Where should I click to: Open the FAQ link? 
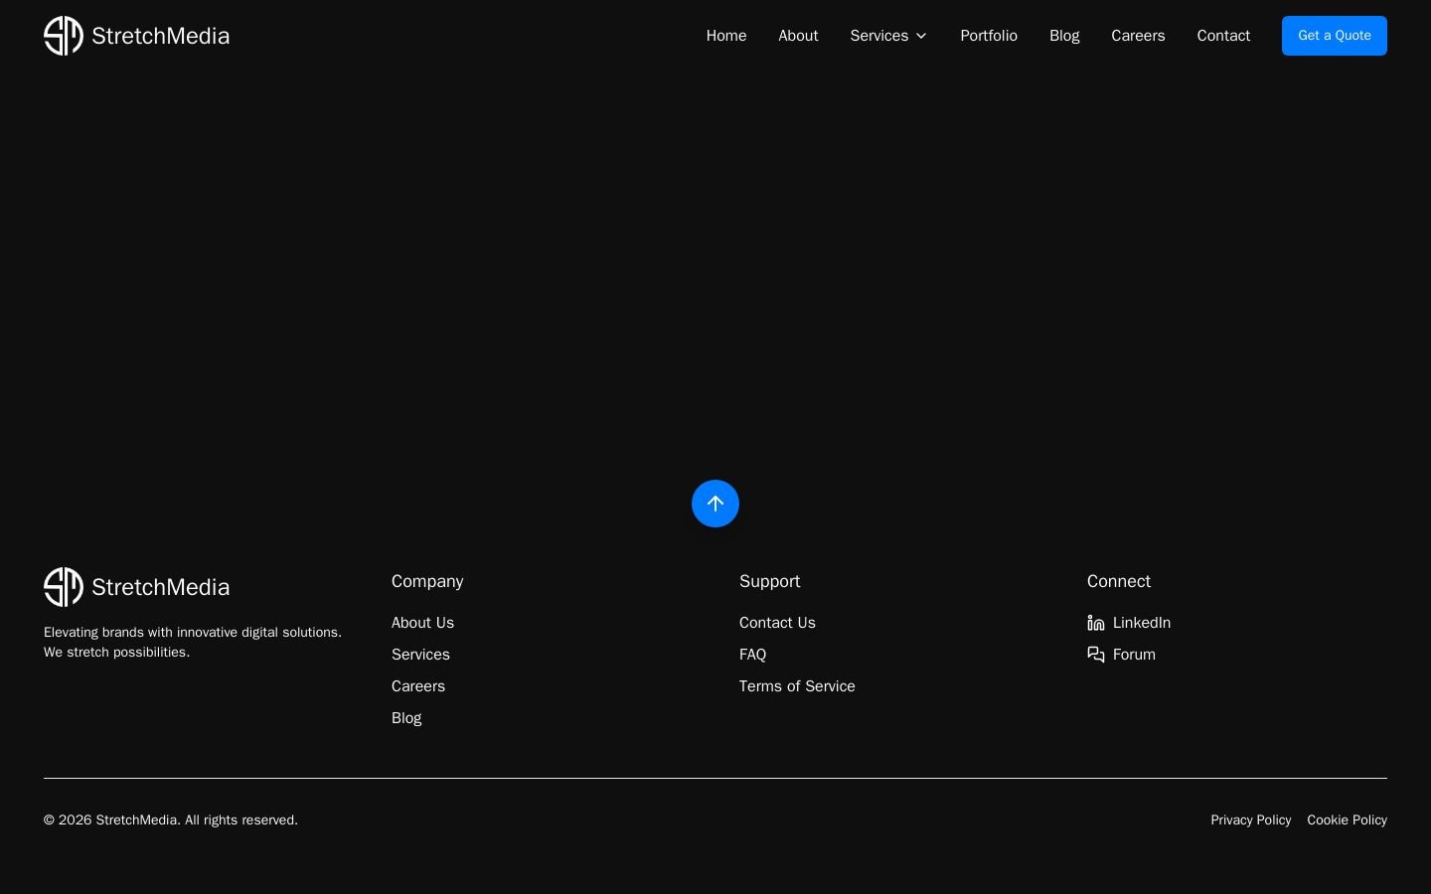752,655
